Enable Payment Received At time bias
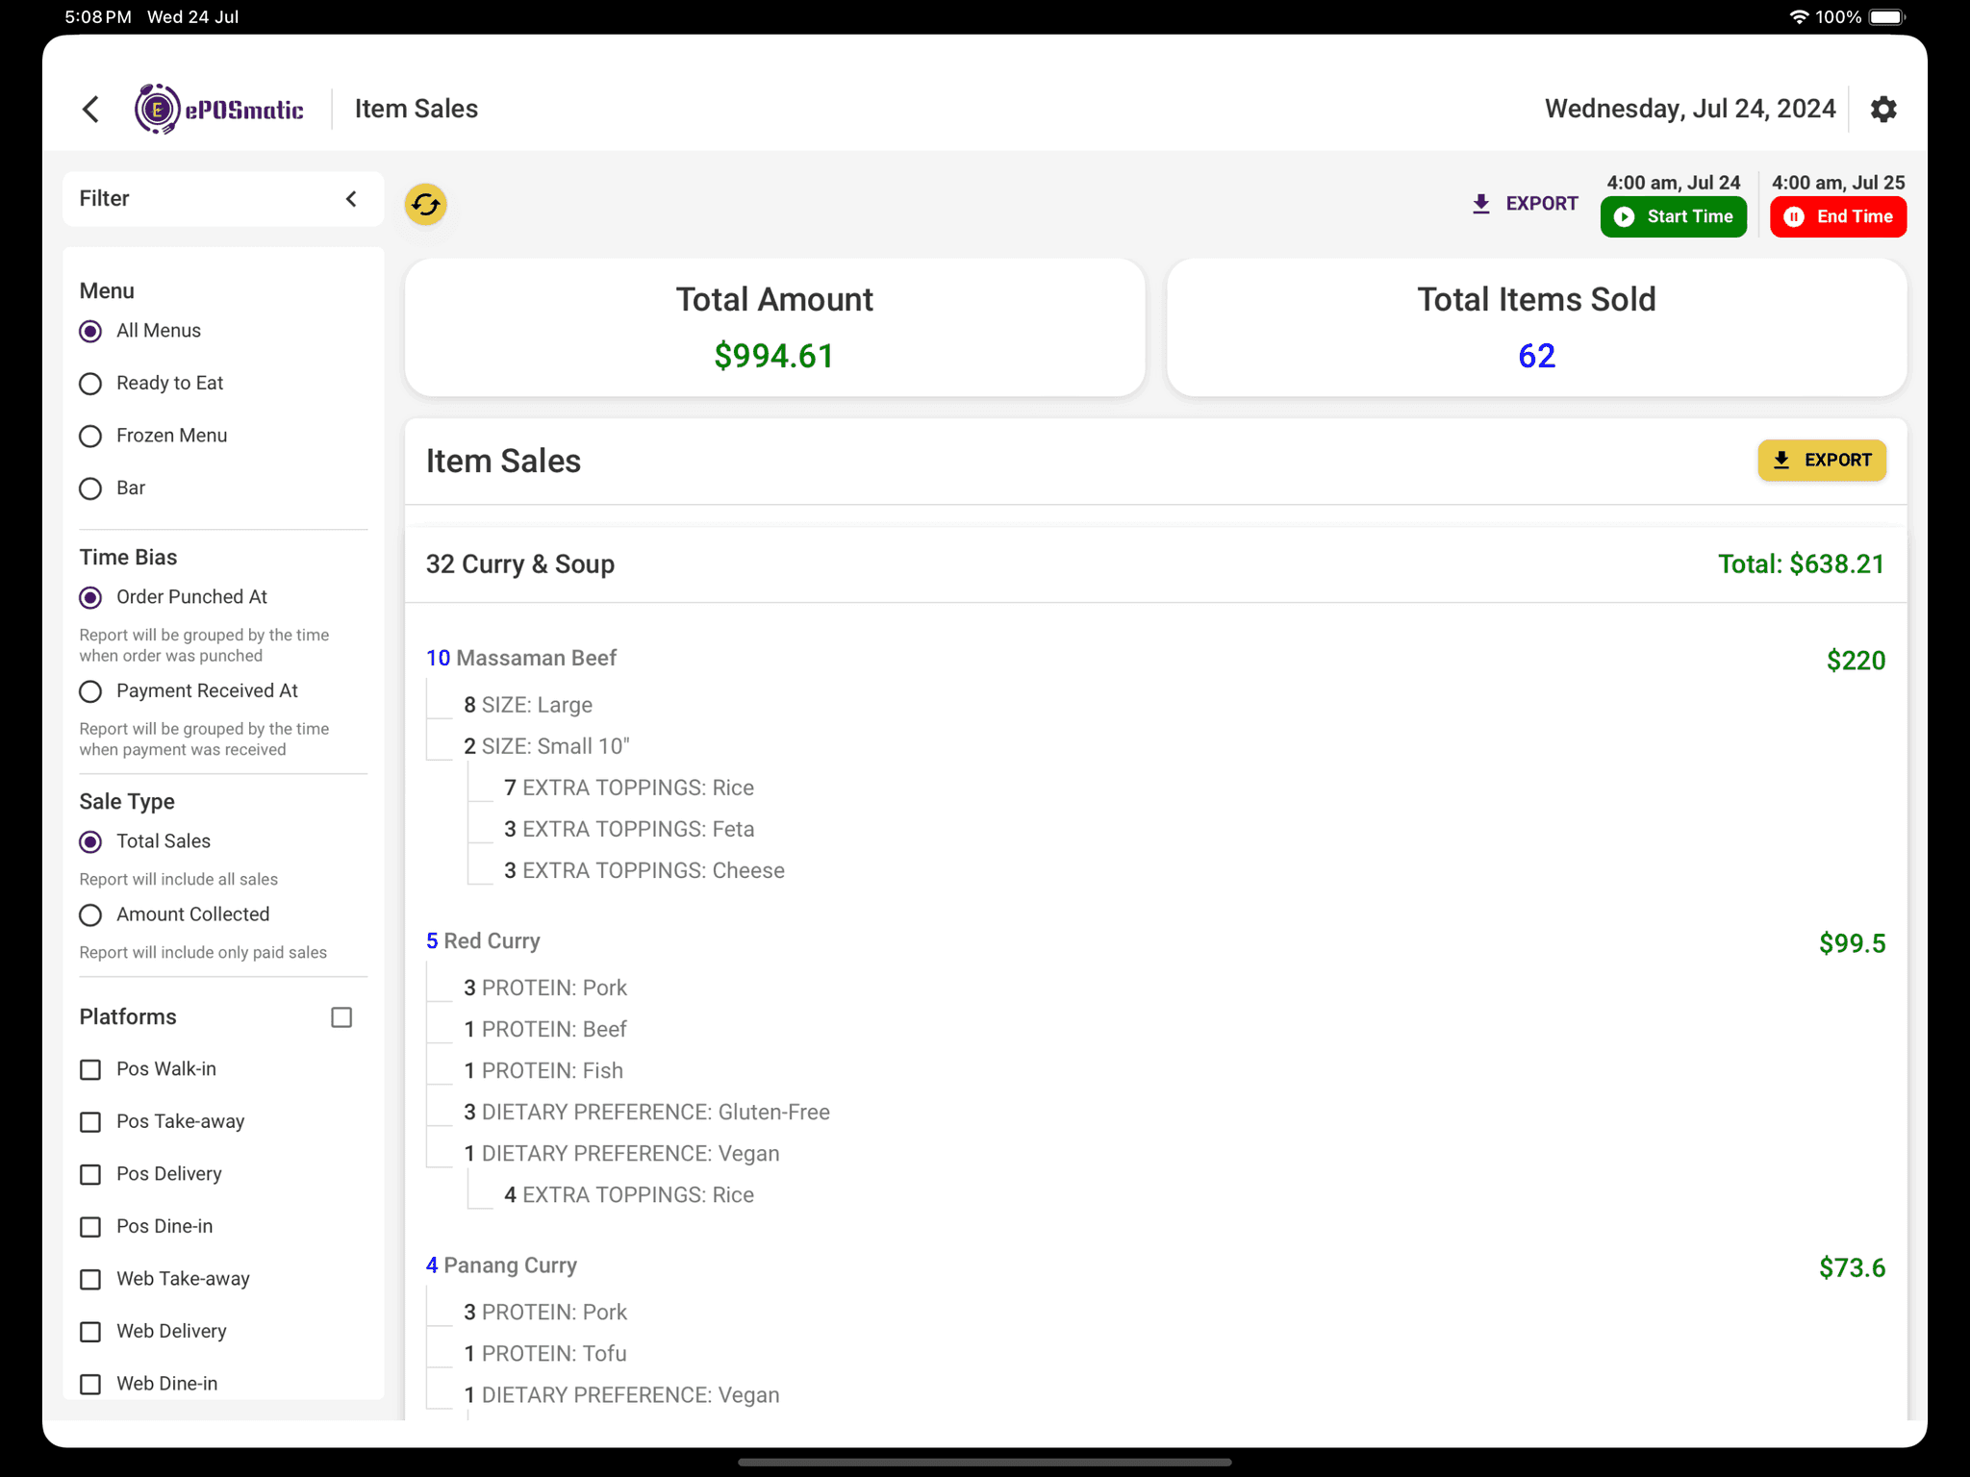 (x=90, y=690)
